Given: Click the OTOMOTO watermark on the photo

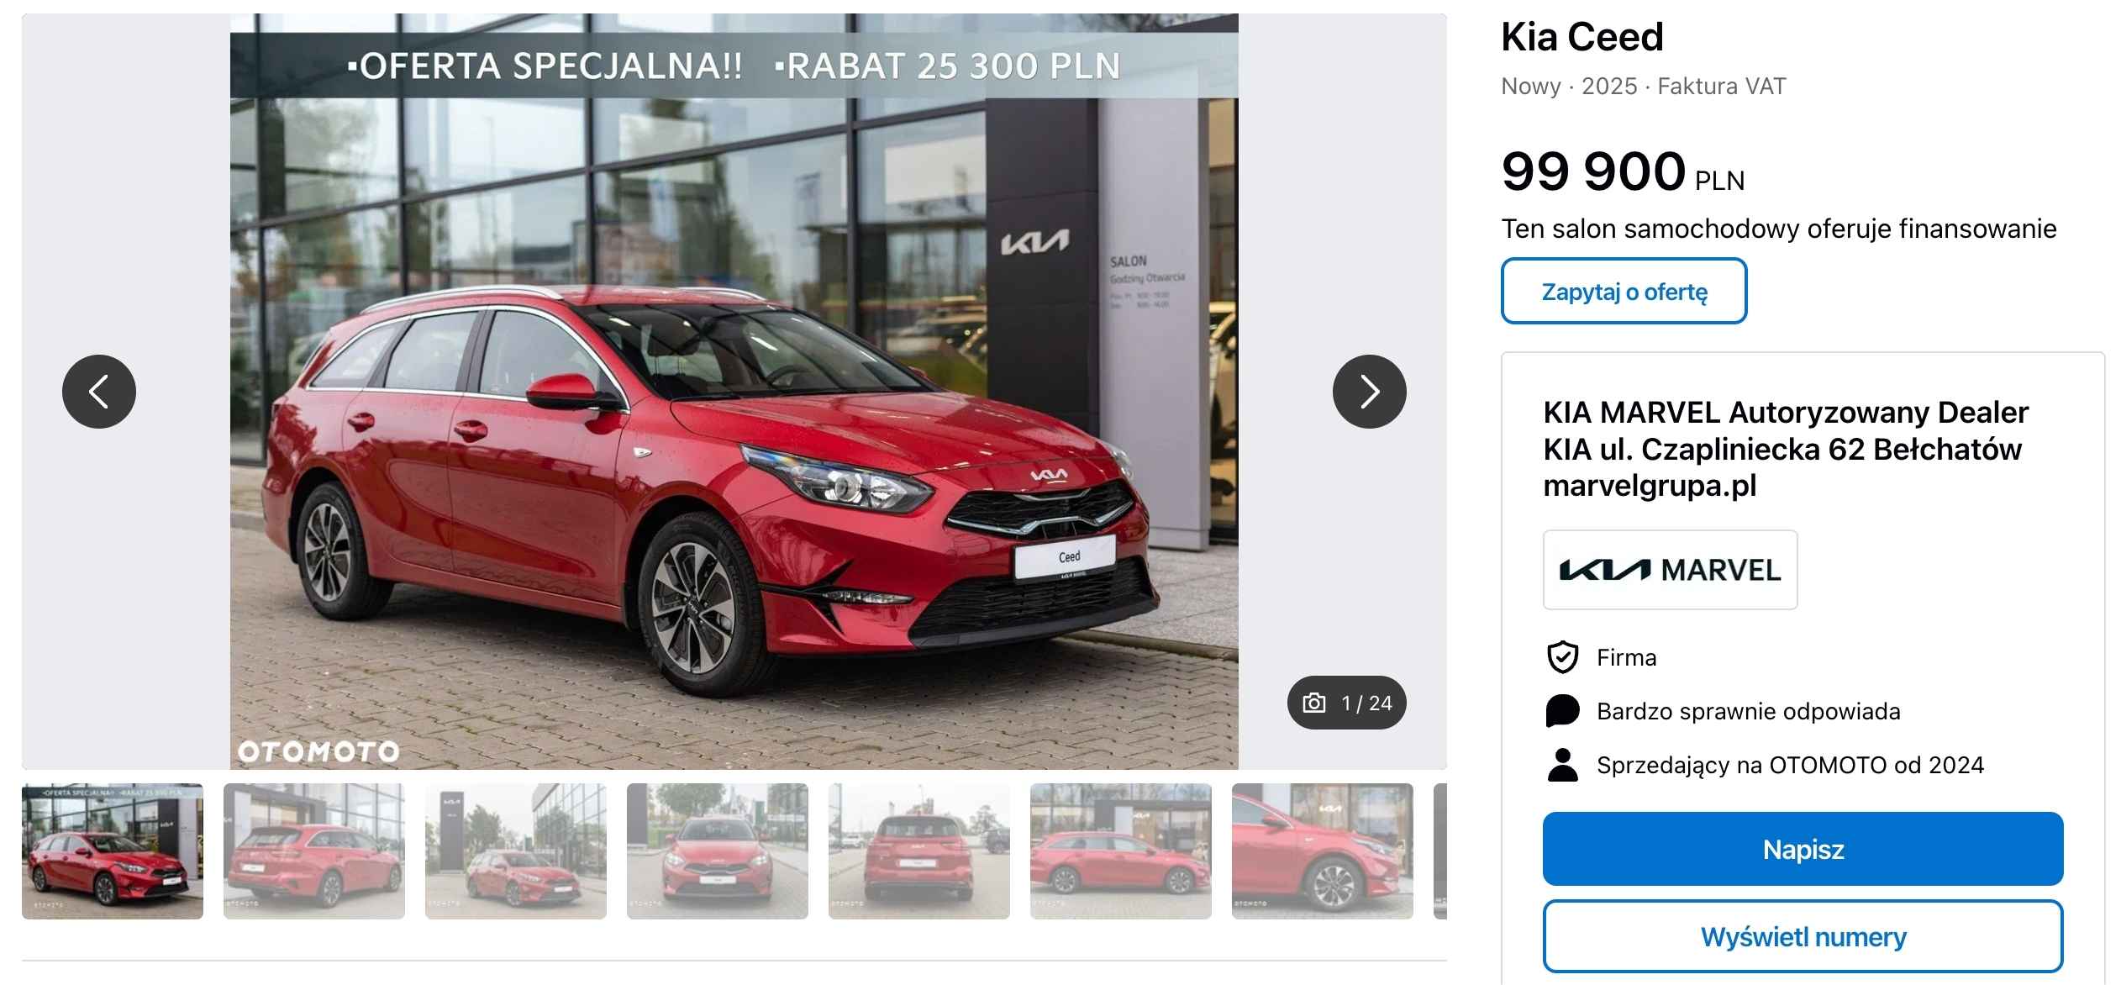Looking at the screenshot, I should pyautogui.click(x=318, y=751).
